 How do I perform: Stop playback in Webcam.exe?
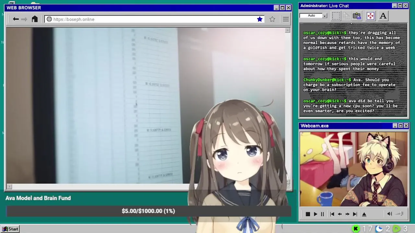308,214
